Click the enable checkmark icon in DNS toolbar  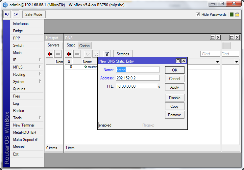point(87,54)
